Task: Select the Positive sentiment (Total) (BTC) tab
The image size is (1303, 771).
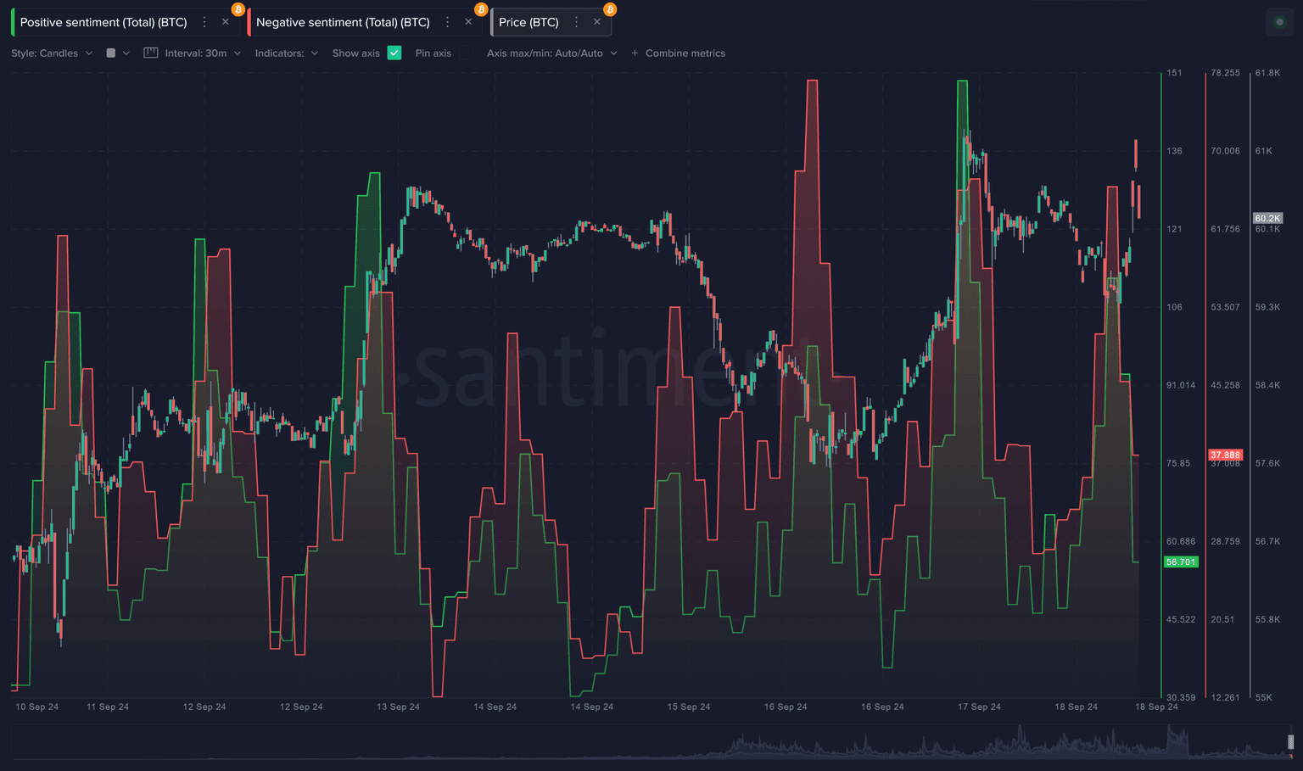Action: point(103,22)
